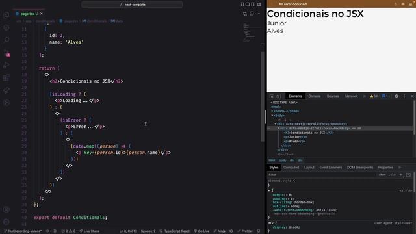Open Source Control view with pending-changes badge
Viewport: 416px width, 234px height.
(x=6, y=53)
